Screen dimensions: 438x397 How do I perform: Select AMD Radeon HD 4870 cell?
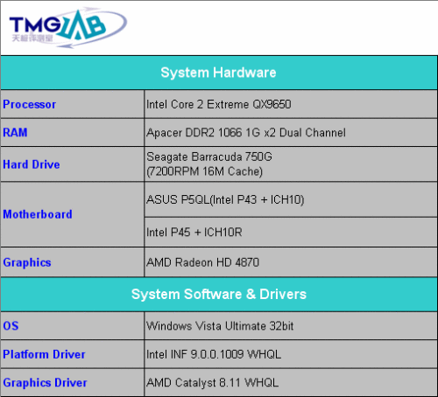pos(291,262)
